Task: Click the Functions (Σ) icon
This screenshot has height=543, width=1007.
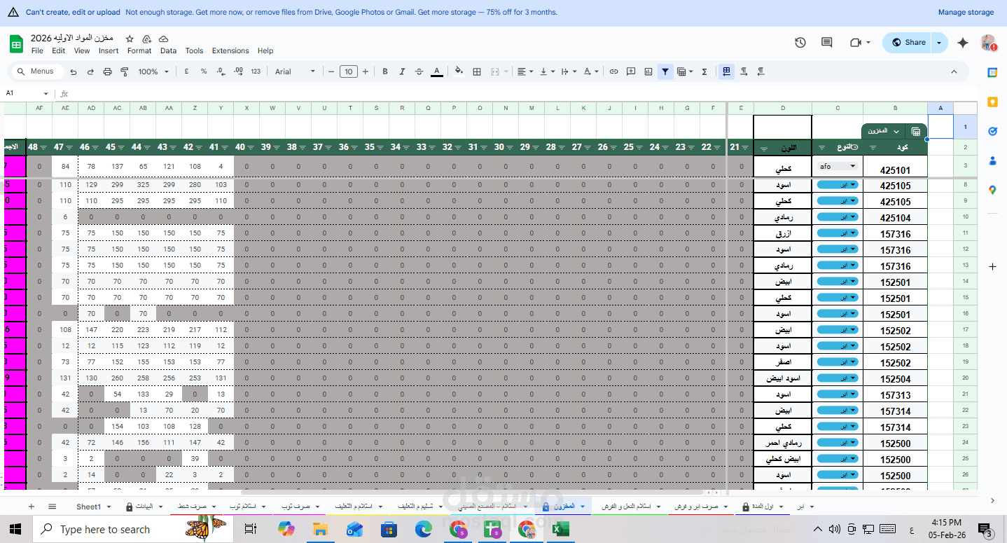Action: point(704,71)
